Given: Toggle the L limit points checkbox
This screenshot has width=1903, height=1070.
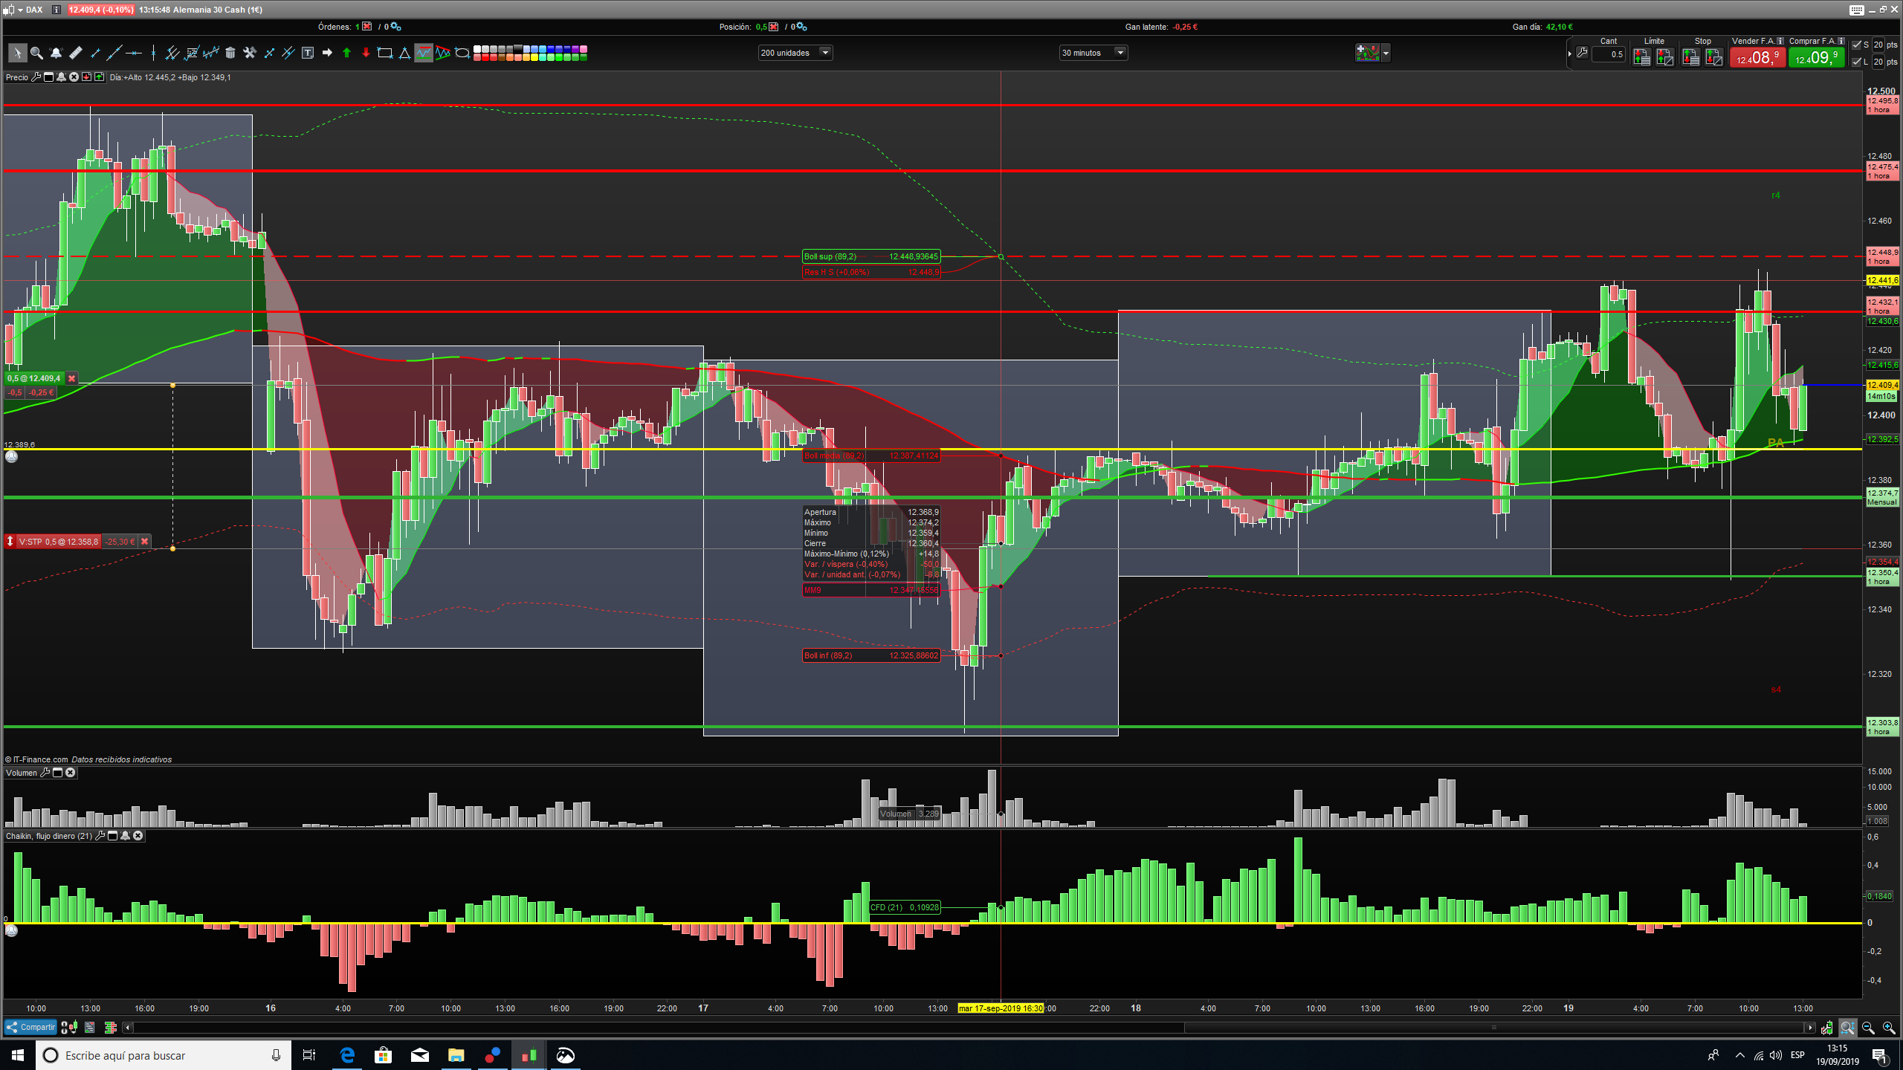Looking at the screenshot, I should [1856, 62].
